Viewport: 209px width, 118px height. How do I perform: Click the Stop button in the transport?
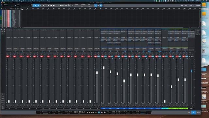point(99,112)
